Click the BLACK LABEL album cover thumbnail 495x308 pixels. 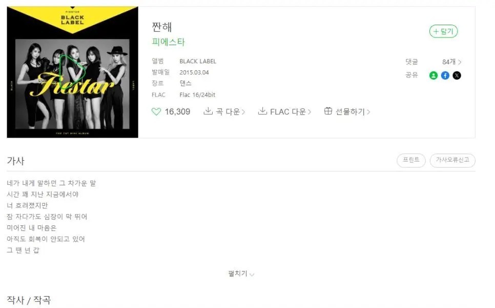pyautogui.click(x=73, y=72)
